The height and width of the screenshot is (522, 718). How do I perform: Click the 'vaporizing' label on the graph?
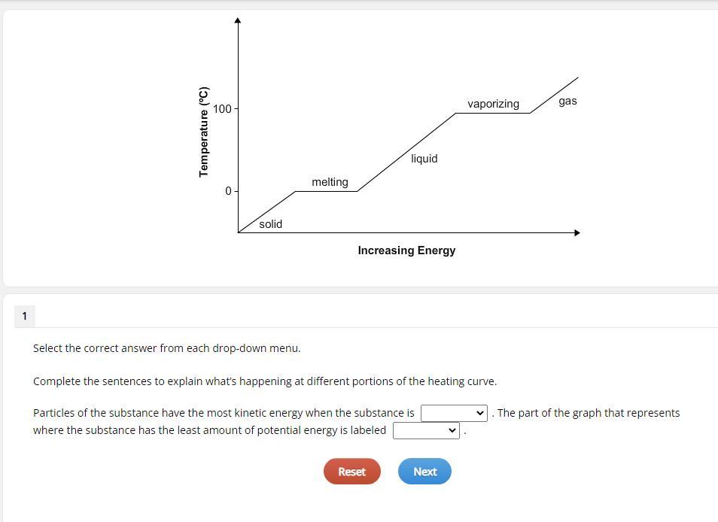pos(493,104)
